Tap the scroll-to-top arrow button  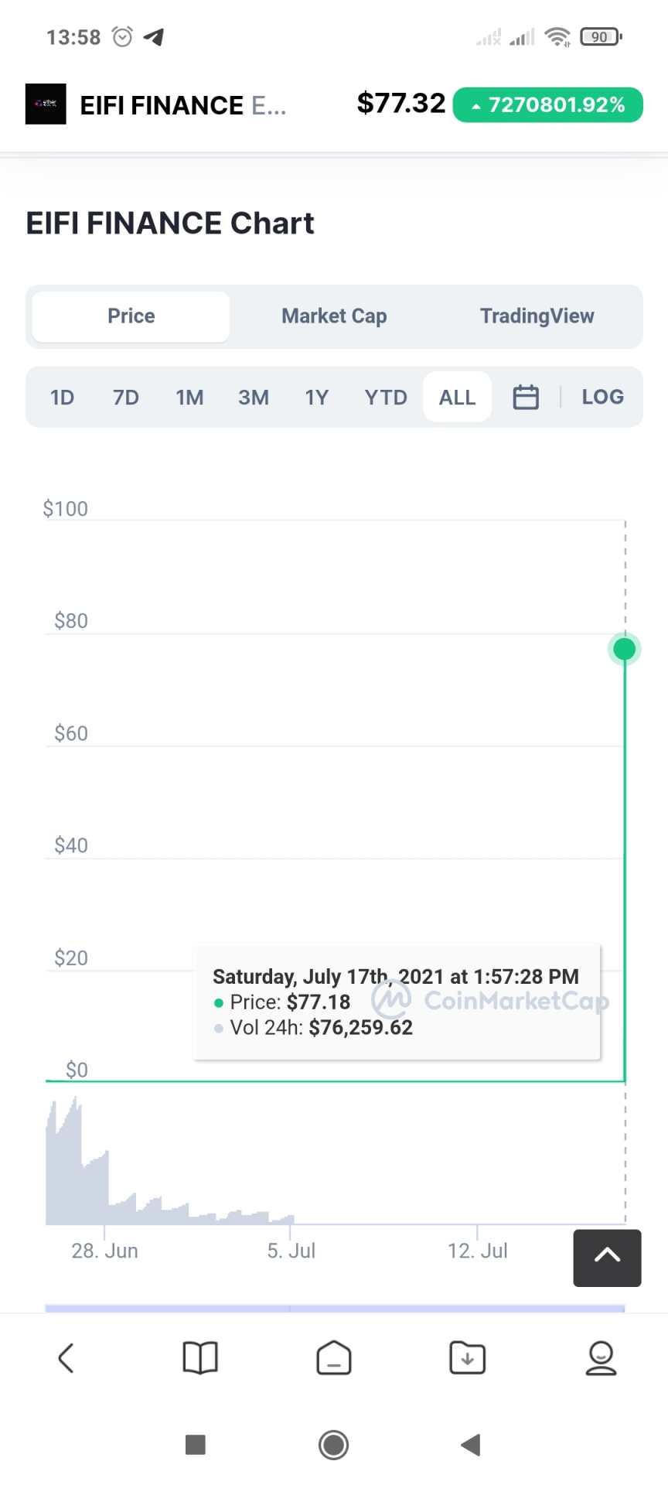(x=607, y=1258)
